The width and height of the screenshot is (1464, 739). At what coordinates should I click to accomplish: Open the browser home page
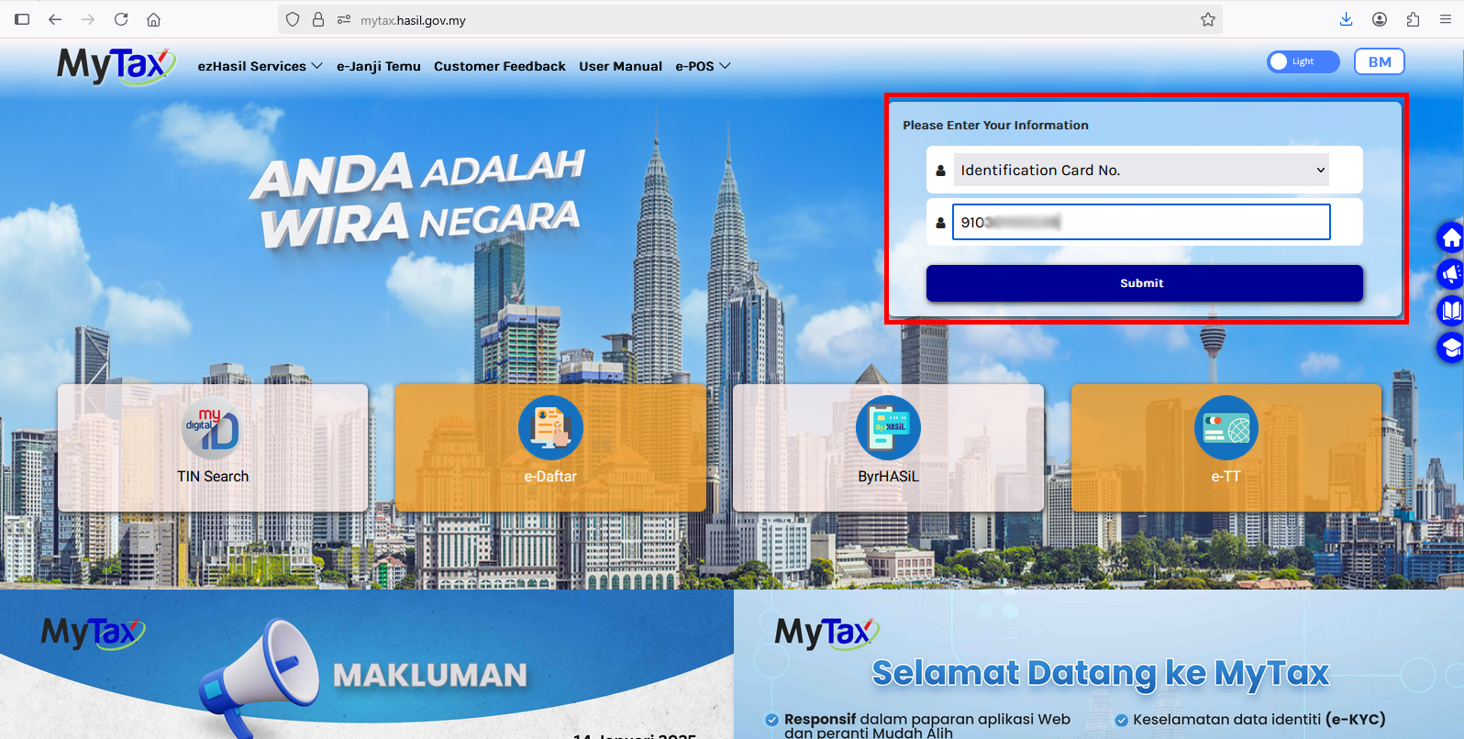pyautogui.click(x=154, y=19)
